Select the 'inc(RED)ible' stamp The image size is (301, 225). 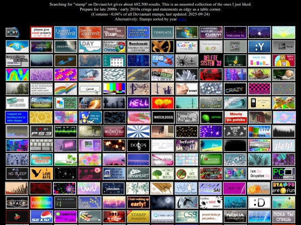(114, 132)
